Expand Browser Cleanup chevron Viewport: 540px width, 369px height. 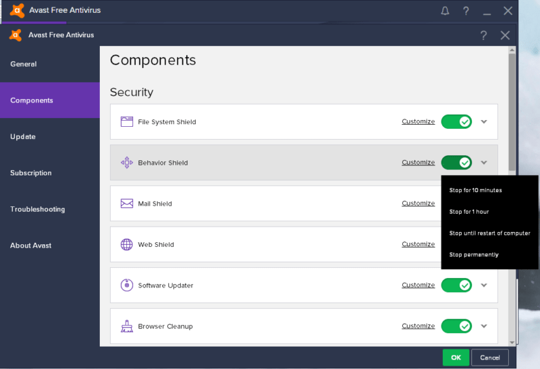pyautogui.click(x=484, y=326)
